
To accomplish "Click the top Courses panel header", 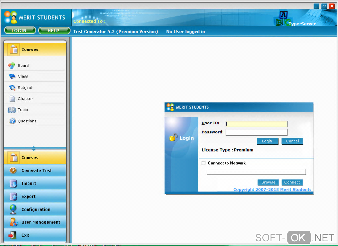I will point(35,49).
